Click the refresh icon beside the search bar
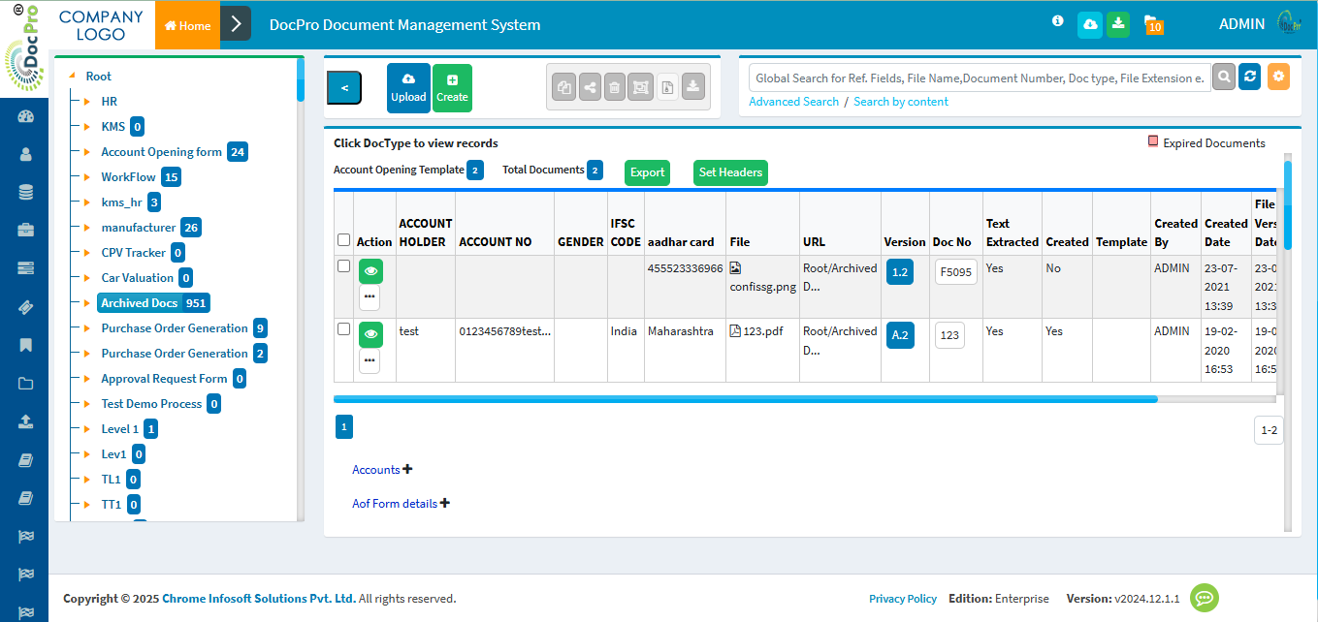 click(x=1250, y=77)
